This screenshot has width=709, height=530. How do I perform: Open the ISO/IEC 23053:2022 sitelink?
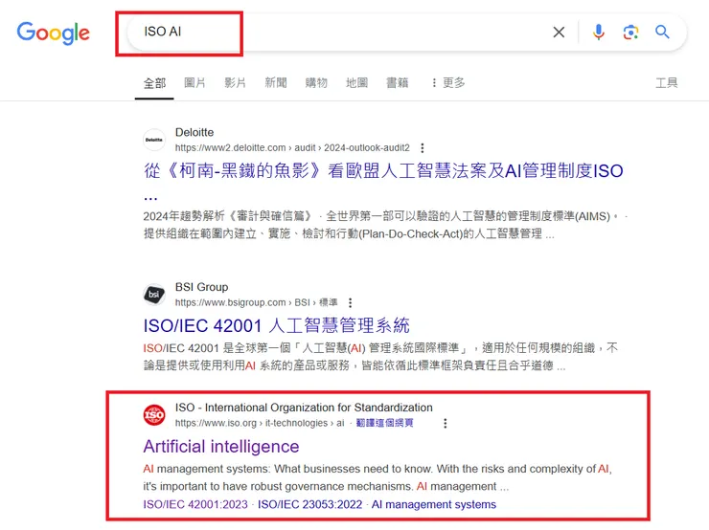pyautogui.click(x=309, y=504)
